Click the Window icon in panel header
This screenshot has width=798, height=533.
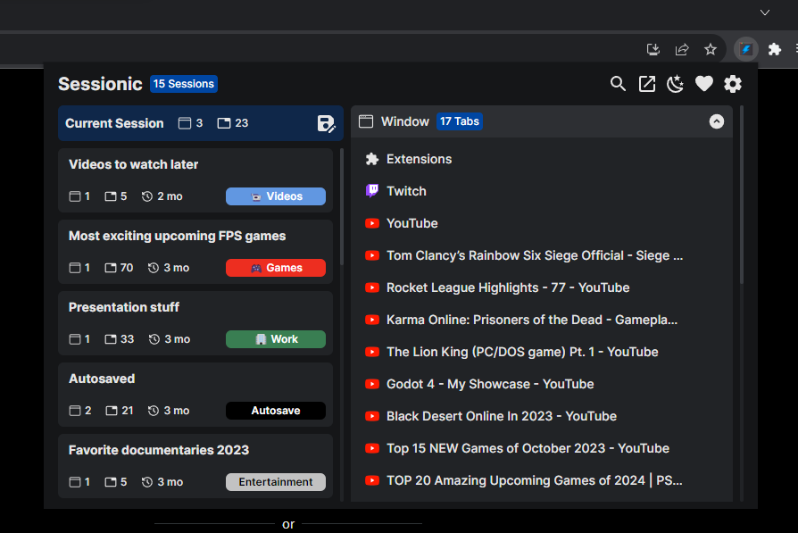366,121
